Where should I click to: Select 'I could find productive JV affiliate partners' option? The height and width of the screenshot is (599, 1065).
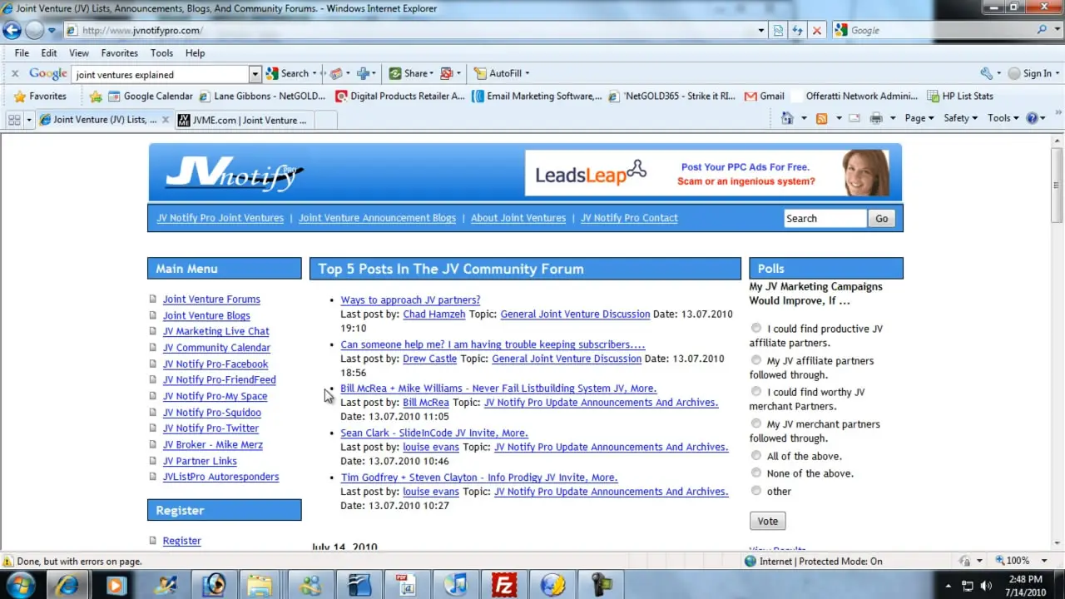pyautogui.click(x=756, y=329)
